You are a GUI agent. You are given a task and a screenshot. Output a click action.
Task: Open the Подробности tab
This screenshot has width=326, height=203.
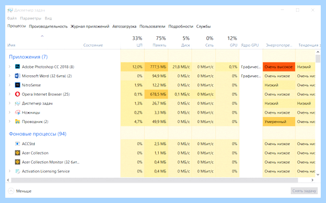point(181,26)
